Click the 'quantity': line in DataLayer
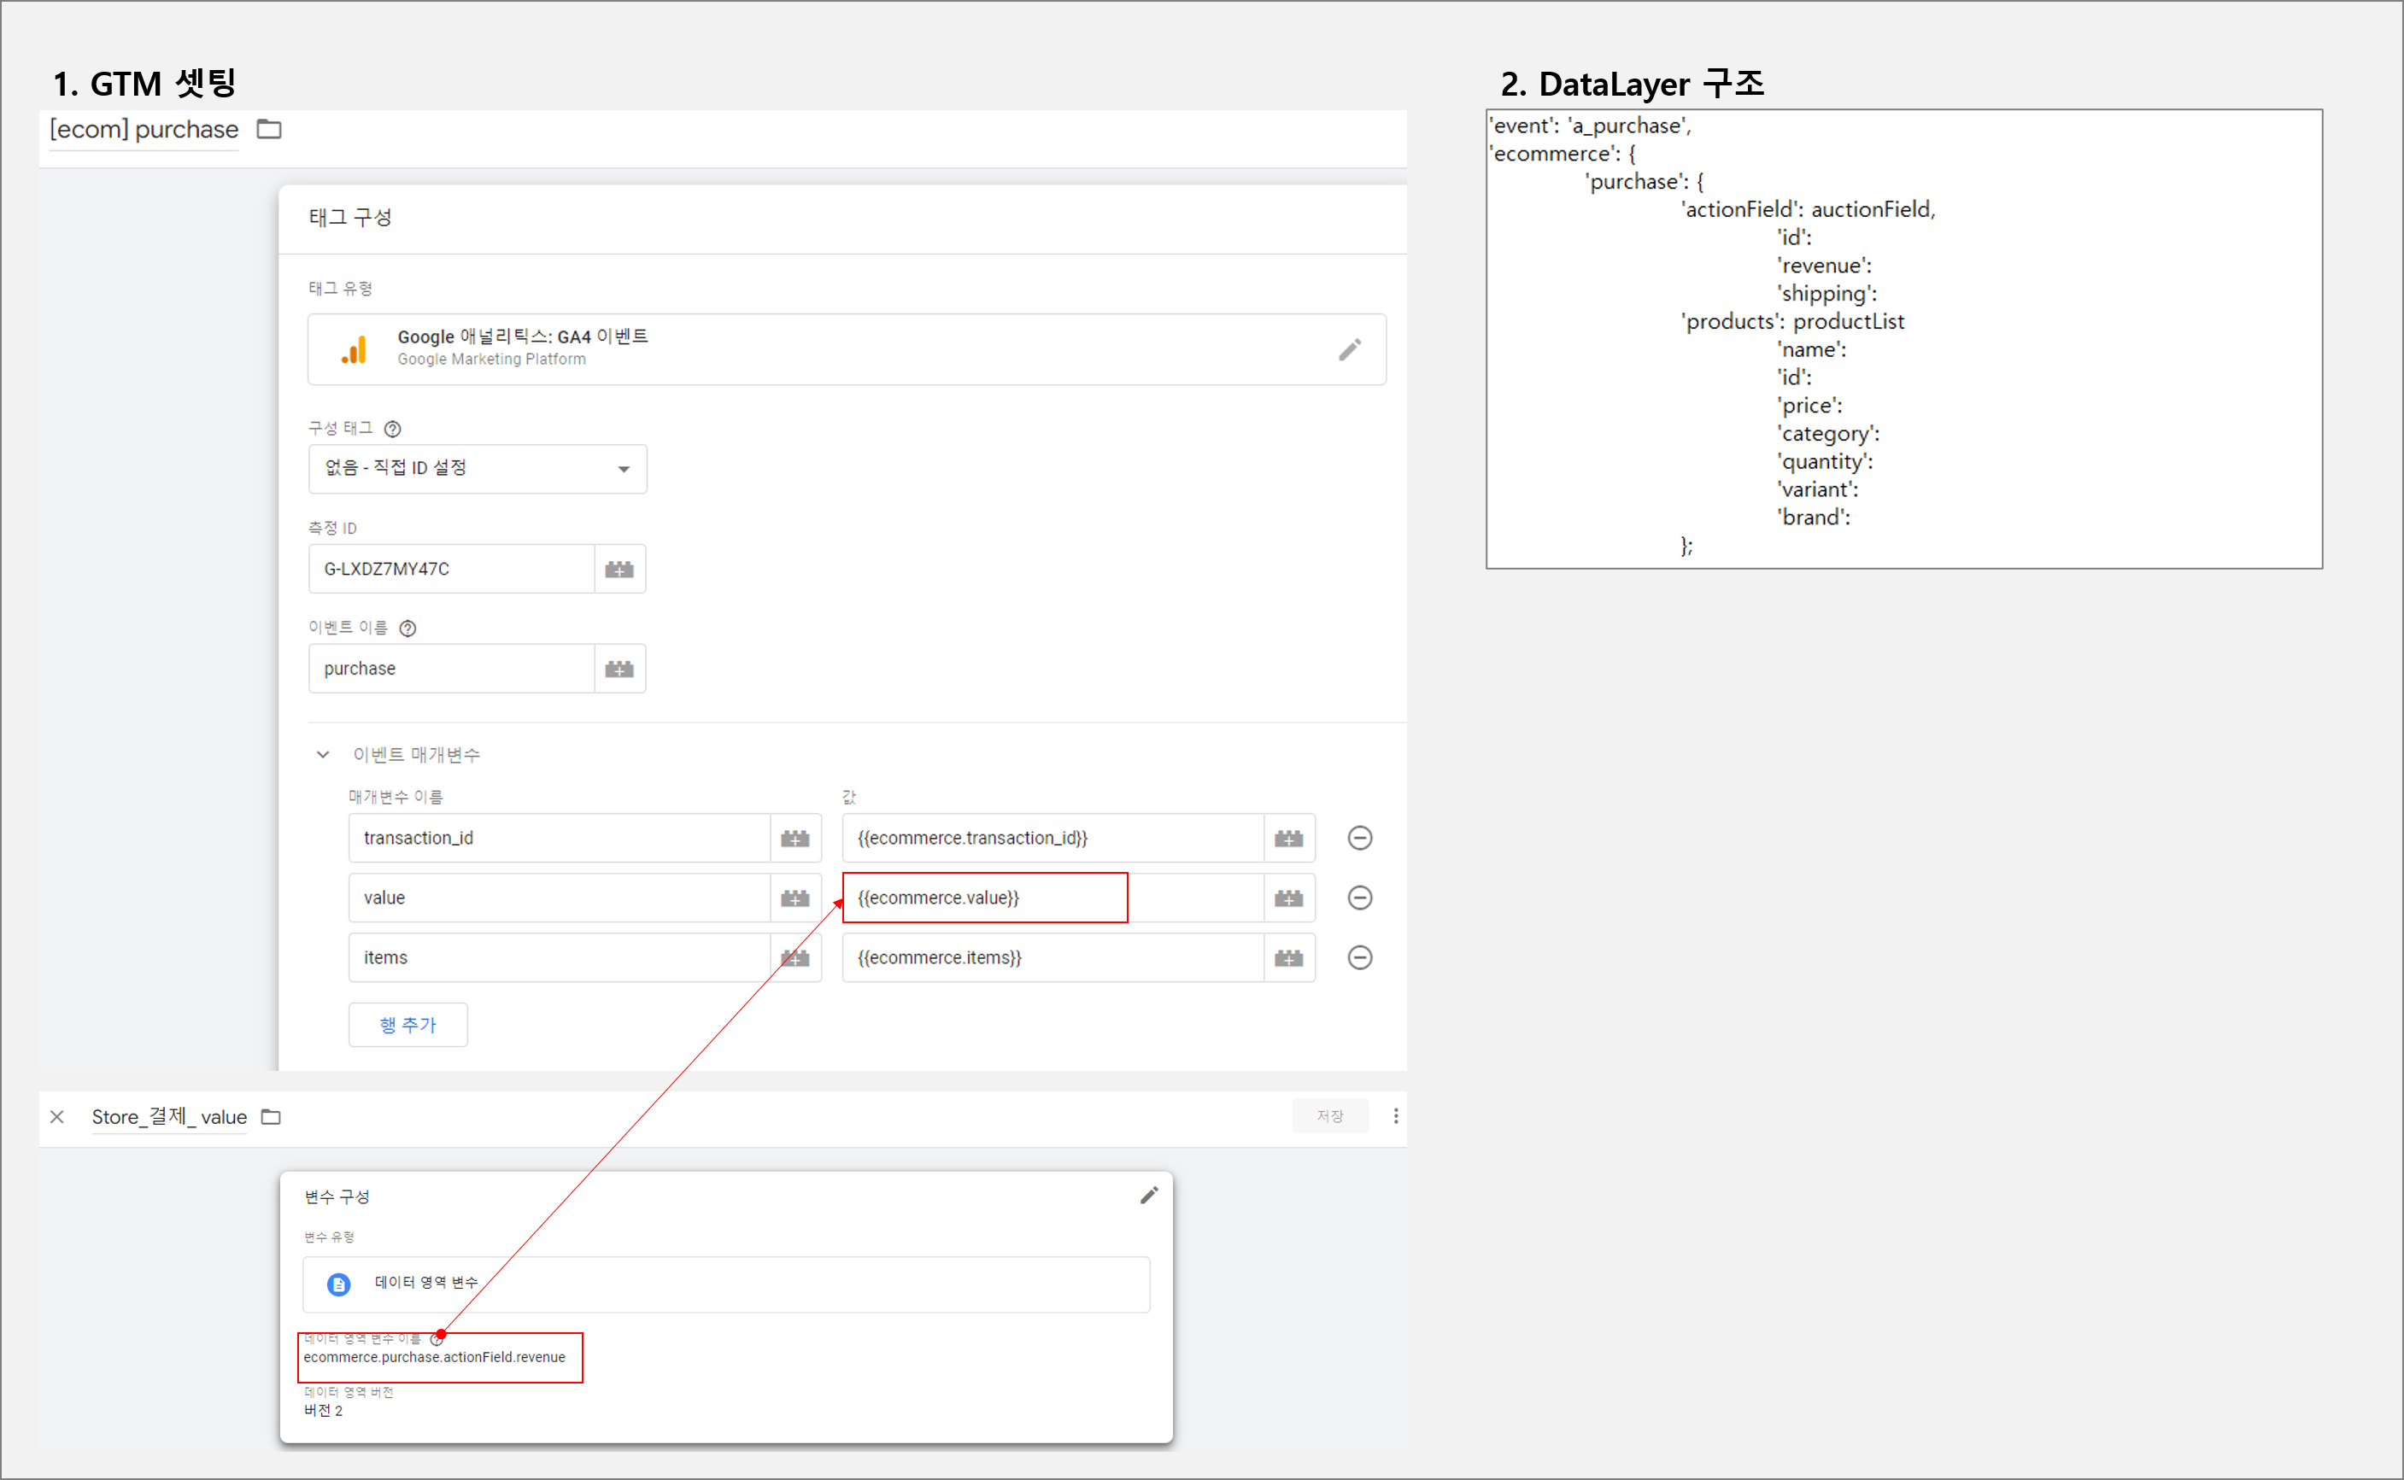The width and height of the screenshot is (2404, 1480). click(1826, 461)
